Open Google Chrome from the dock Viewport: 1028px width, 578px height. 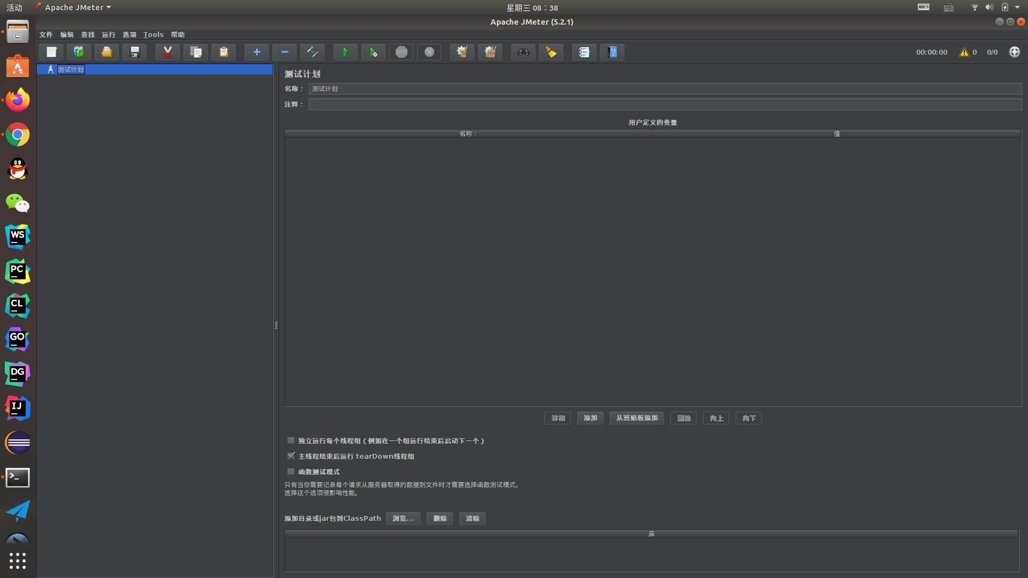tap(18, 135)
